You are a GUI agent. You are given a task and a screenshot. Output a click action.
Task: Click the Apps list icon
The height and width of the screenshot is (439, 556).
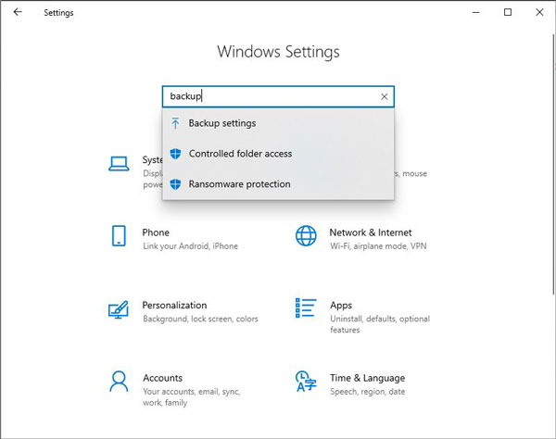[x=306, y=308]
